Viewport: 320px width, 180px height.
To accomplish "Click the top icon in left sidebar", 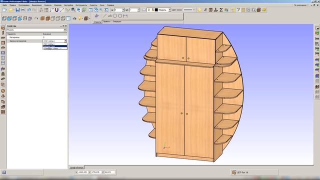I will (3, 28).
